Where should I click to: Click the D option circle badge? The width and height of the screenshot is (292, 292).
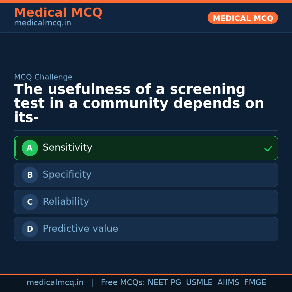click(x=30, y=229)
